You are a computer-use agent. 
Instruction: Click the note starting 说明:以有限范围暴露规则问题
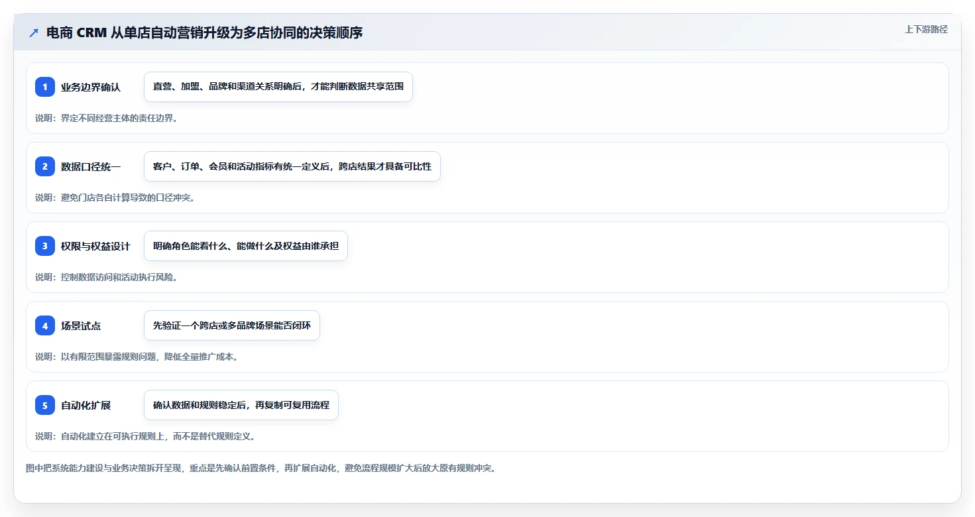tap(137, 357)
